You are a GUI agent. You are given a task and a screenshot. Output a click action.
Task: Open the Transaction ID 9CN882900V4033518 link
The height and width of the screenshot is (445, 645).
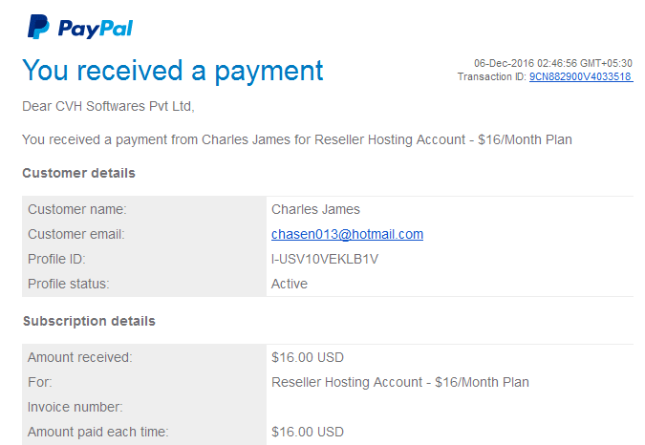581,76
